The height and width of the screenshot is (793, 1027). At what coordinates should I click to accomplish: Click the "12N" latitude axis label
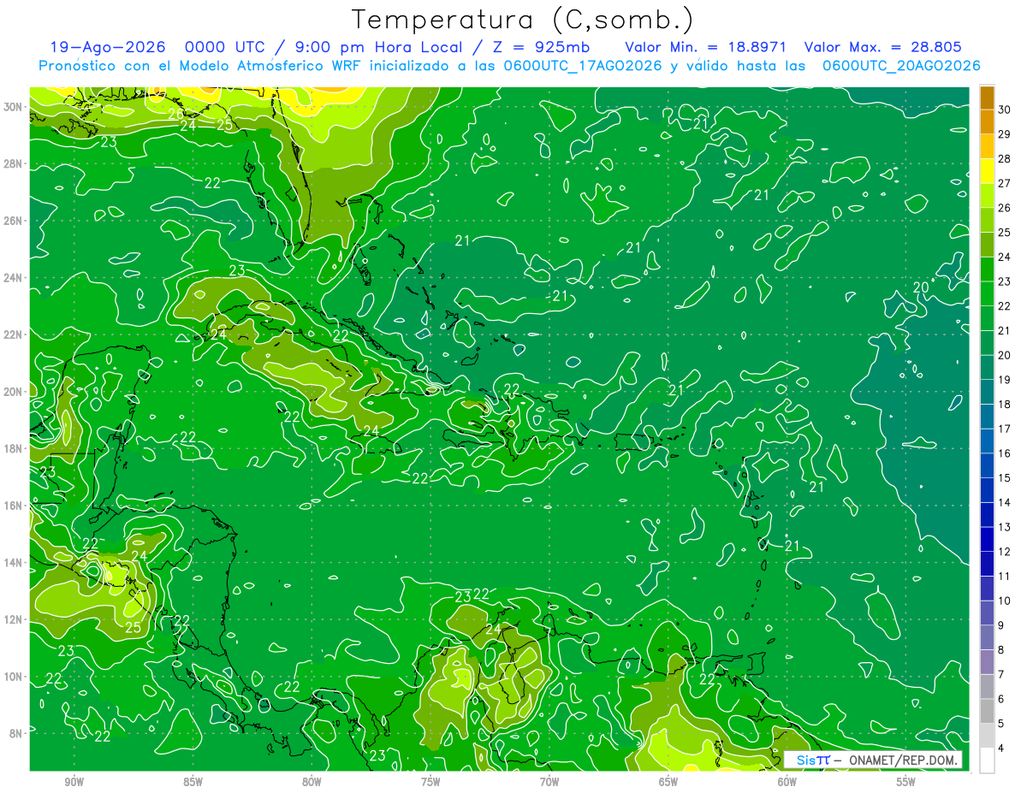point(14,619)
